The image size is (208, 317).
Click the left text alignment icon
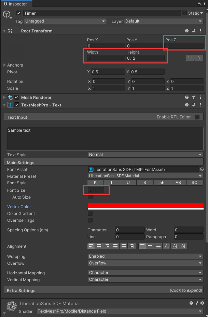tap(91, 246)
